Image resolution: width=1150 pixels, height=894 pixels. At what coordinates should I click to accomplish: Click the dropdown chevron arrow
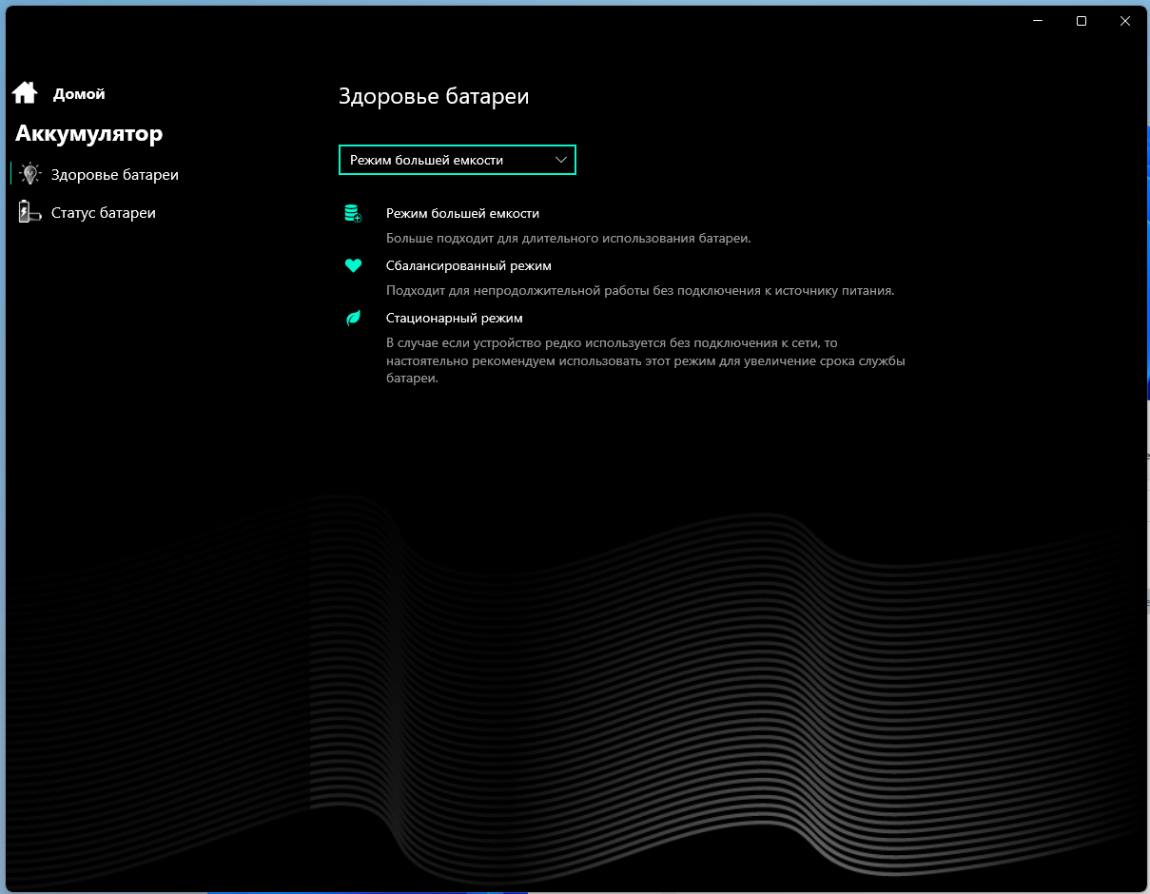coord(561,160)
